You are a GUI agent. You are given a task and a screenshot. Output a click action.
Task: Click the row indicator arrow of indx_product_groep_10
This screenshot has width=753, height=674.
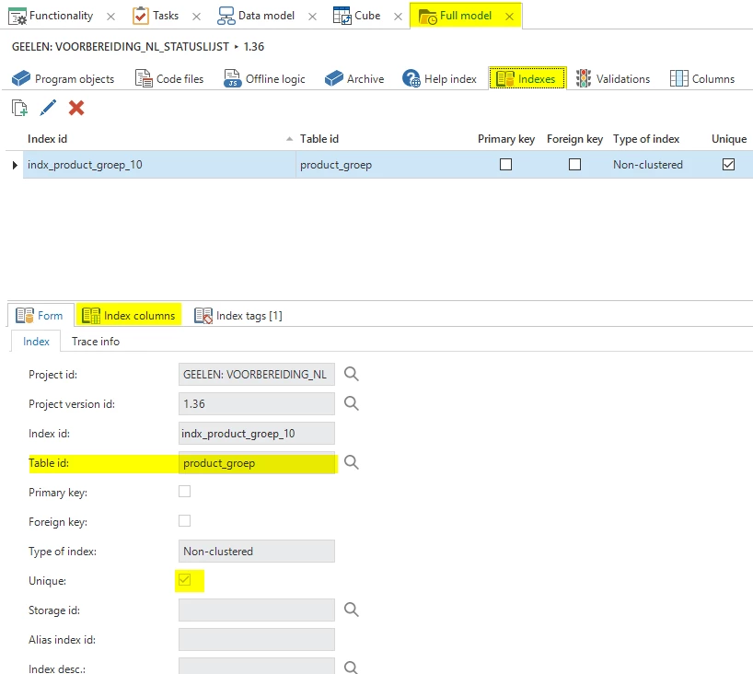[15, 165]
